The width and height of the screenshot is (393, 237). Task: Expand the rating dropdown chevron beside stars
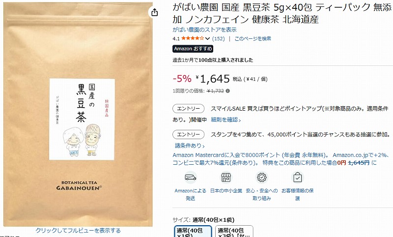pyautogui.click(x=207, y=39)
